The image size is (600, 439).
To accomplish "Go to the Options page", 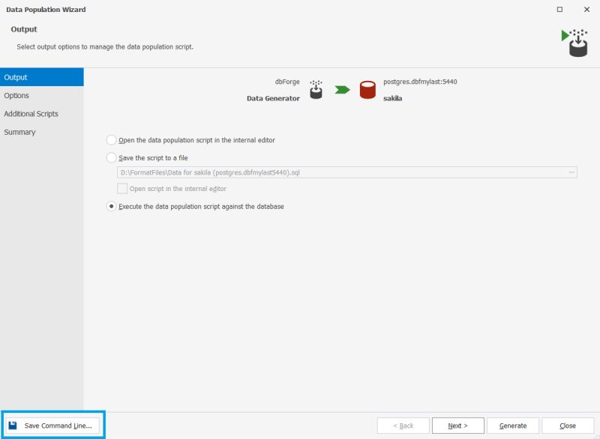I will point(42,96).
